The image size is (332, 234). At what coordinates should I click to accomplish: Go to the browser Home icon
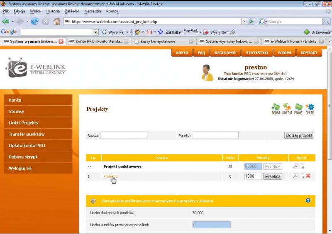coord(56,21)
